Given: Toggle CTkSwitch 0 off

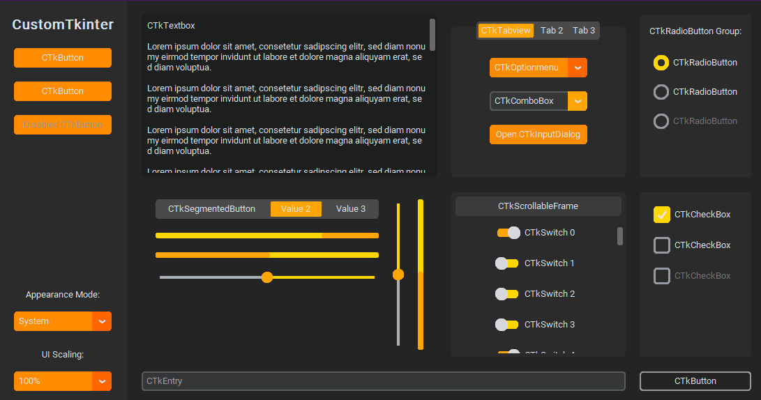Looking at the screenshot, I should (508, 233).
